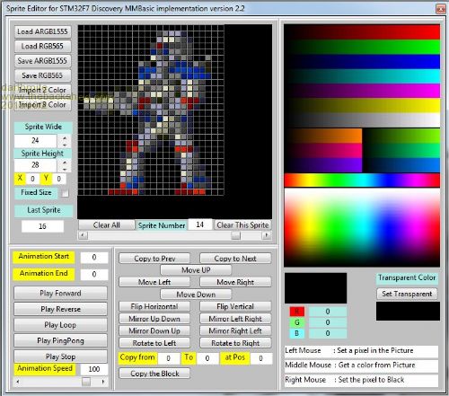Click the Copy from value field
Viewport: 449px width, 396px height.
point(169,358)
